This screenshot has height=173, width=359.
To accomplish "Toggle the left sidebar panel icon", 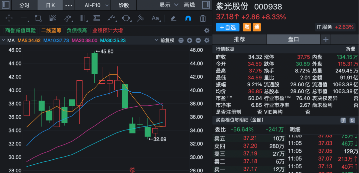I will click(x=6, y=5).
